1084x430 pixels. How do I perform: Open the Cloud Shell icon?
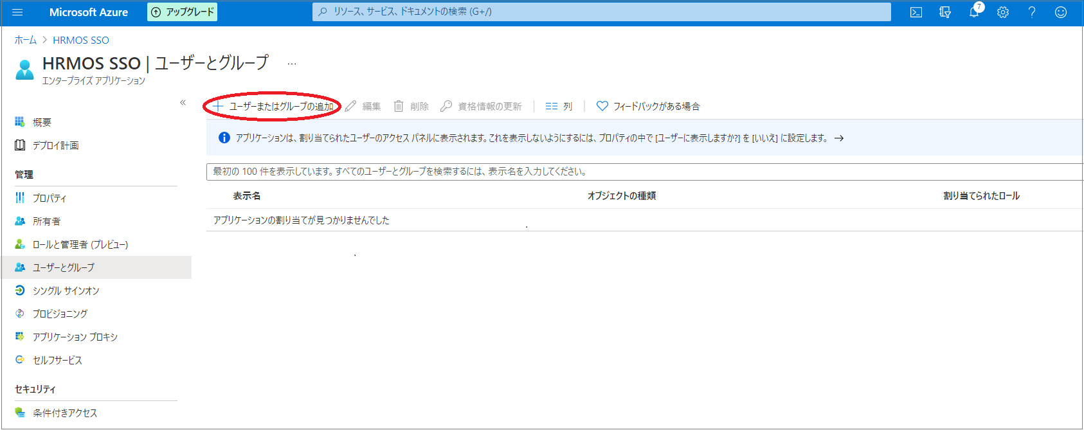click(x=916, y=12)
